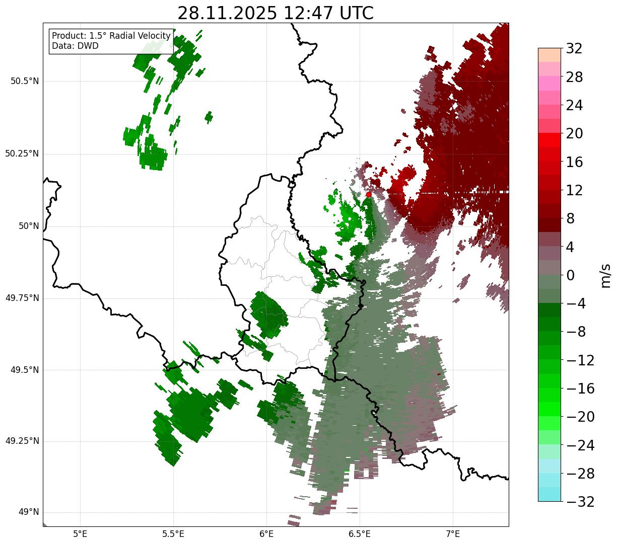Click the colorbar value "16"
Viewport: 617px width, 544px height.
(574, 162)
